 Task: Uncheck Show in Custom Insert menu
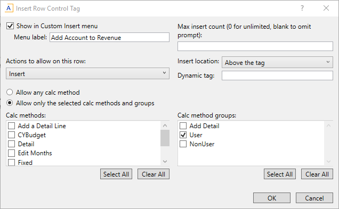pos(10,26)
